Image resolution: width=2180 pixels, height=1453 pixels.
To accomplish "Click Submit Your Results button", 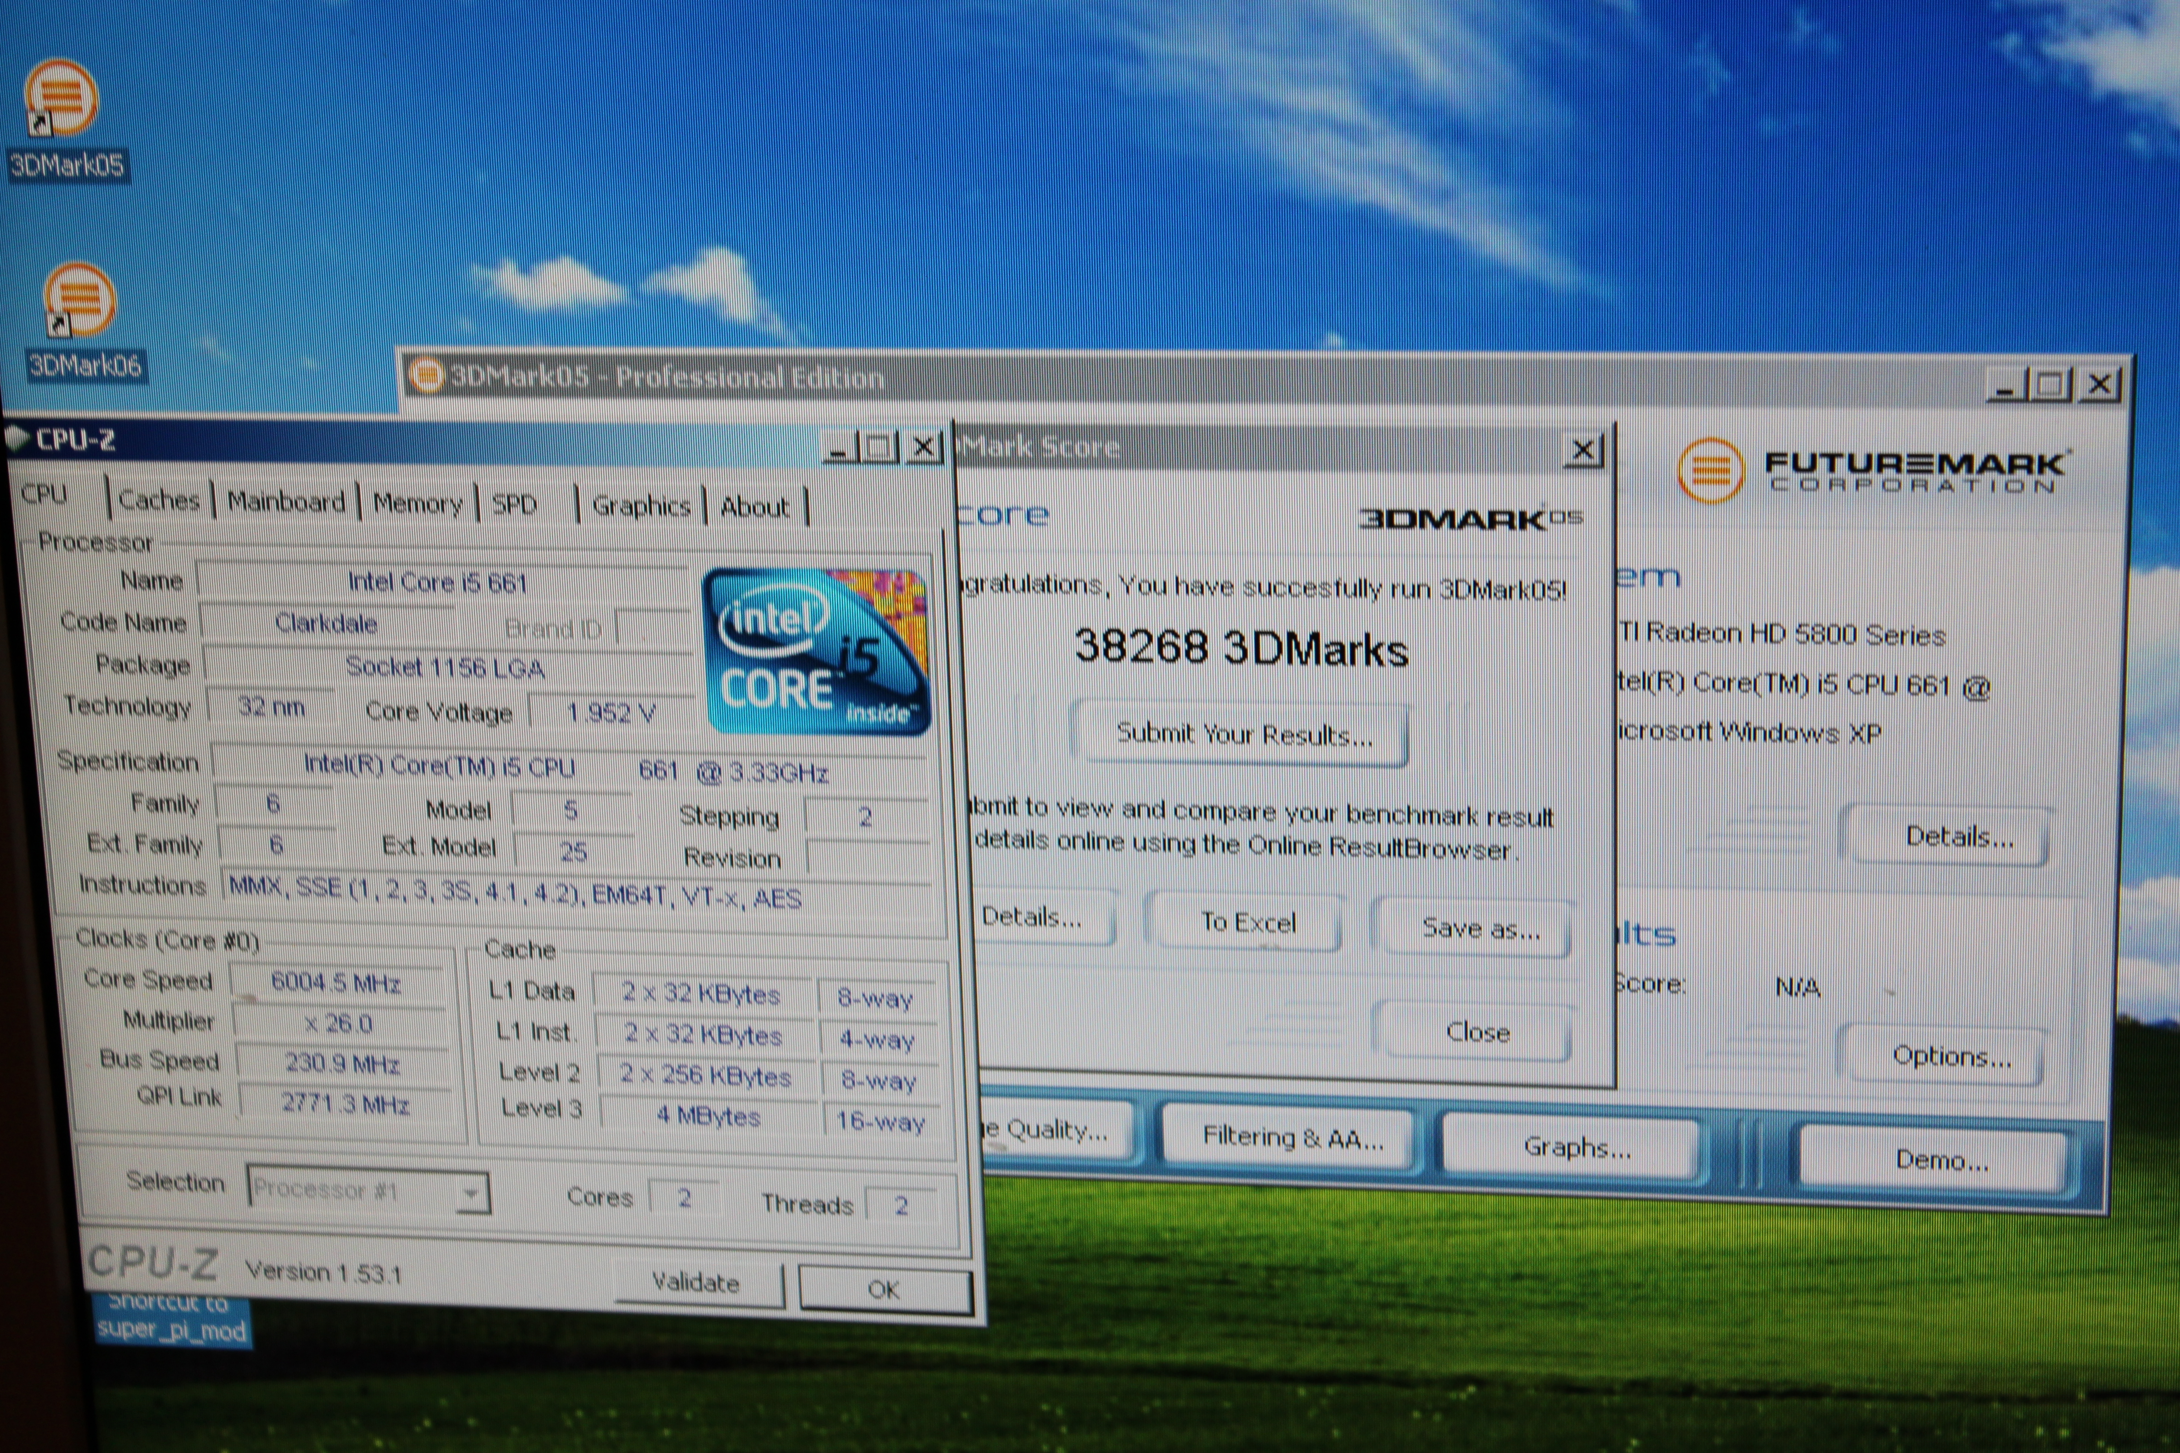I will 1242,735.
